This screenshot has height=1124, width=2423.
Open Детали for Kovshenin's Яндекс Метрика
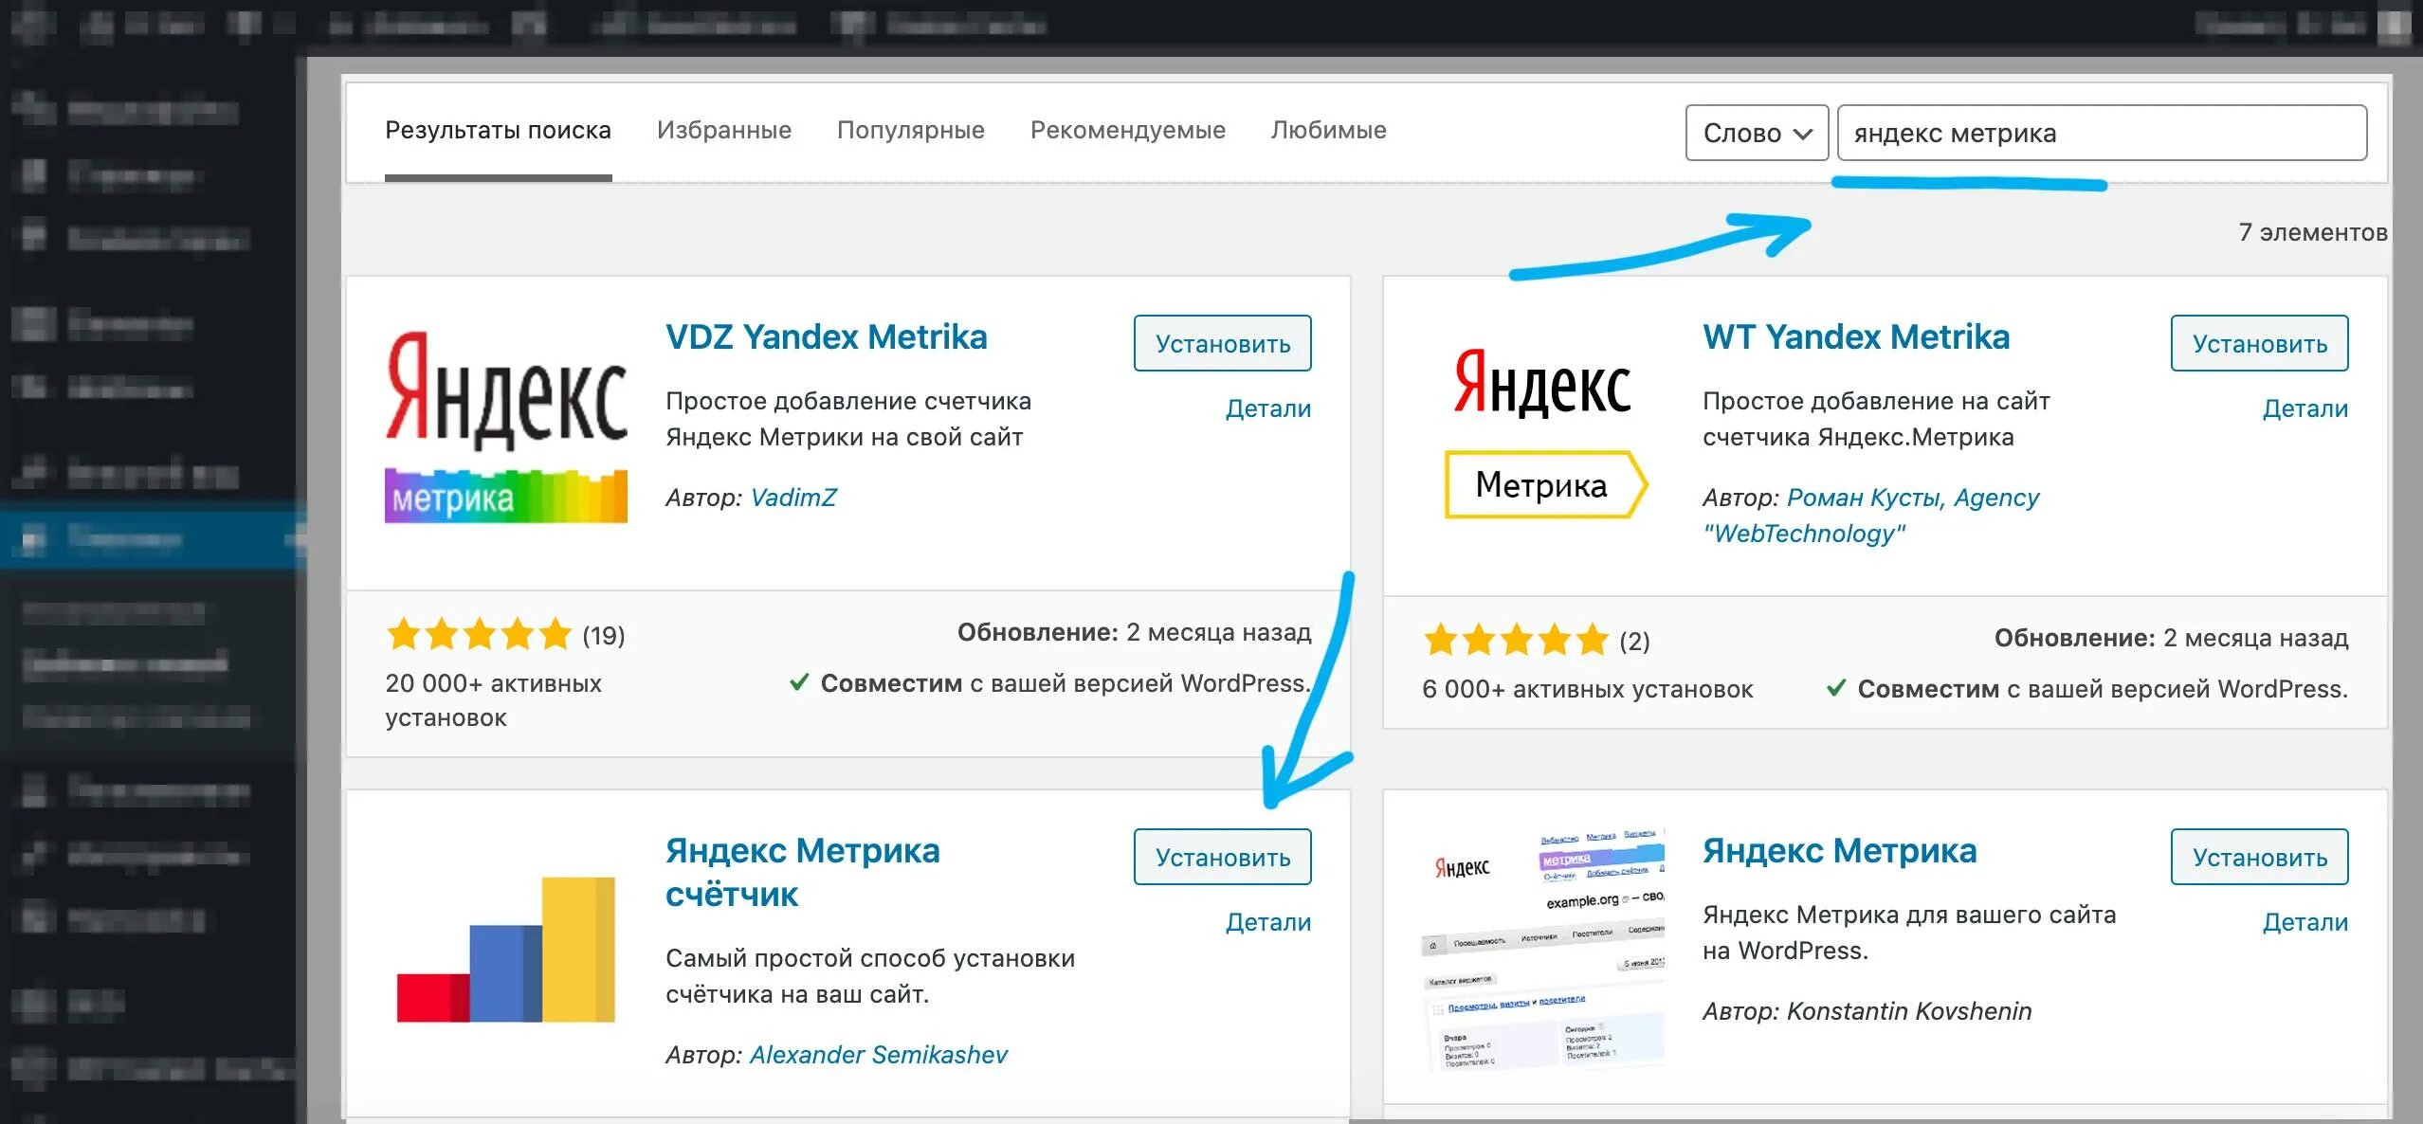2305,922
